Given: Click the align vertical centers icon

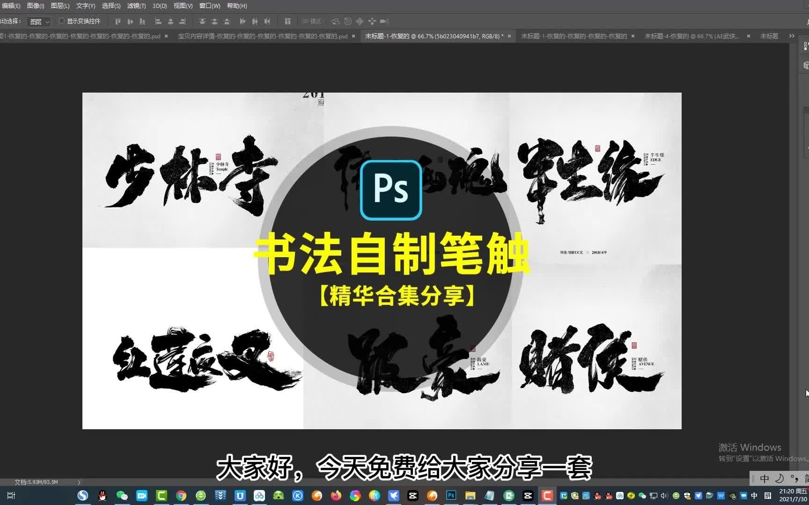Looking at the screenshot, I should (130, 21).
